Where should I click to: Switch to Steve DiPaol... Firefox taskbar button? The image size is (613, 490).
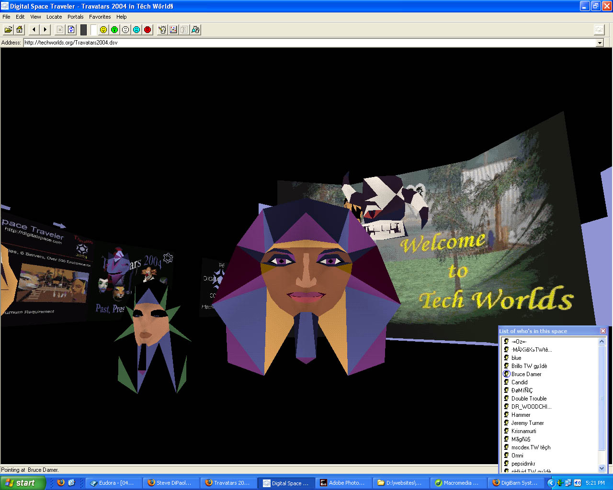point(171,483)
